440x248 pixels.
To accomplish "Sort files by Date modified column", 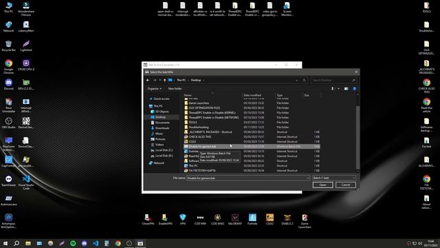I will (258, 95).
